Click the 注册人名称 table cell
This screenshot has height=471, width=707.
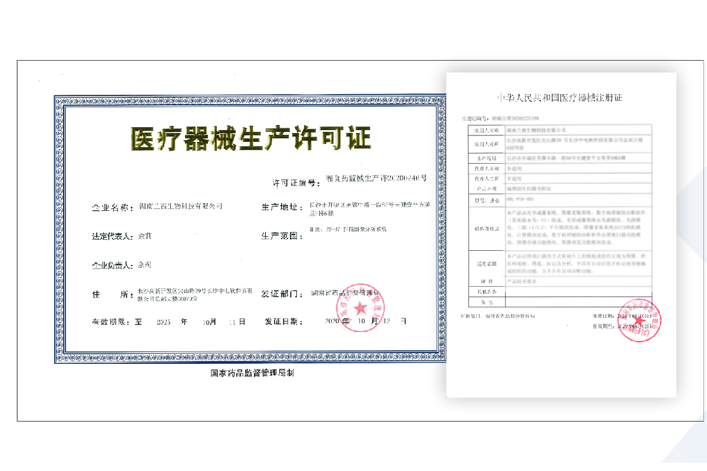(x=486, y=130)
